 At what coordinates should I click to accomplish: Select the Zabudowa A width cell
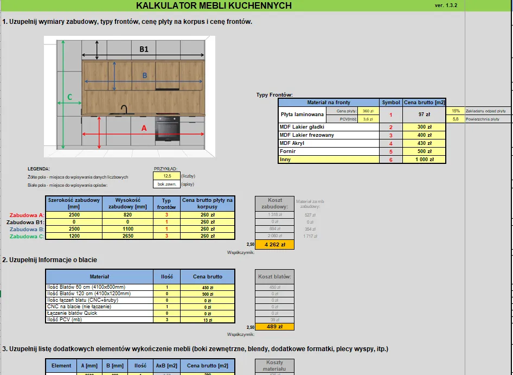(74, 215)
